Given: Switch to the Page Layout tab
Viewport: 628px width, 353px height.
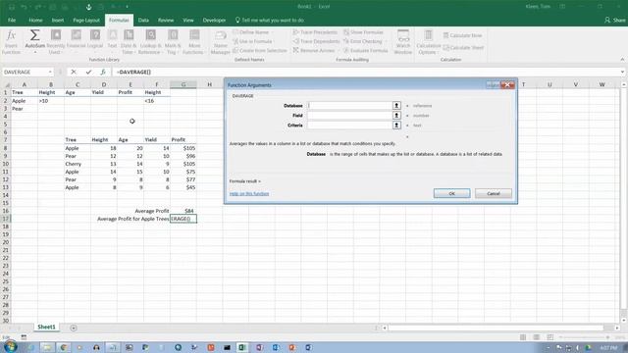Looking at the screenshot, I should pyautogui.click(x=86, y=20).
